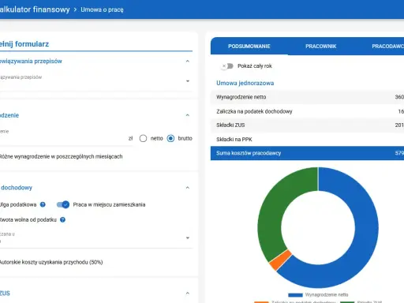Click the blue Wynagrodzenie netto legend swatch
Viewport: 404px width, 303px height.
tap(295, 295)
